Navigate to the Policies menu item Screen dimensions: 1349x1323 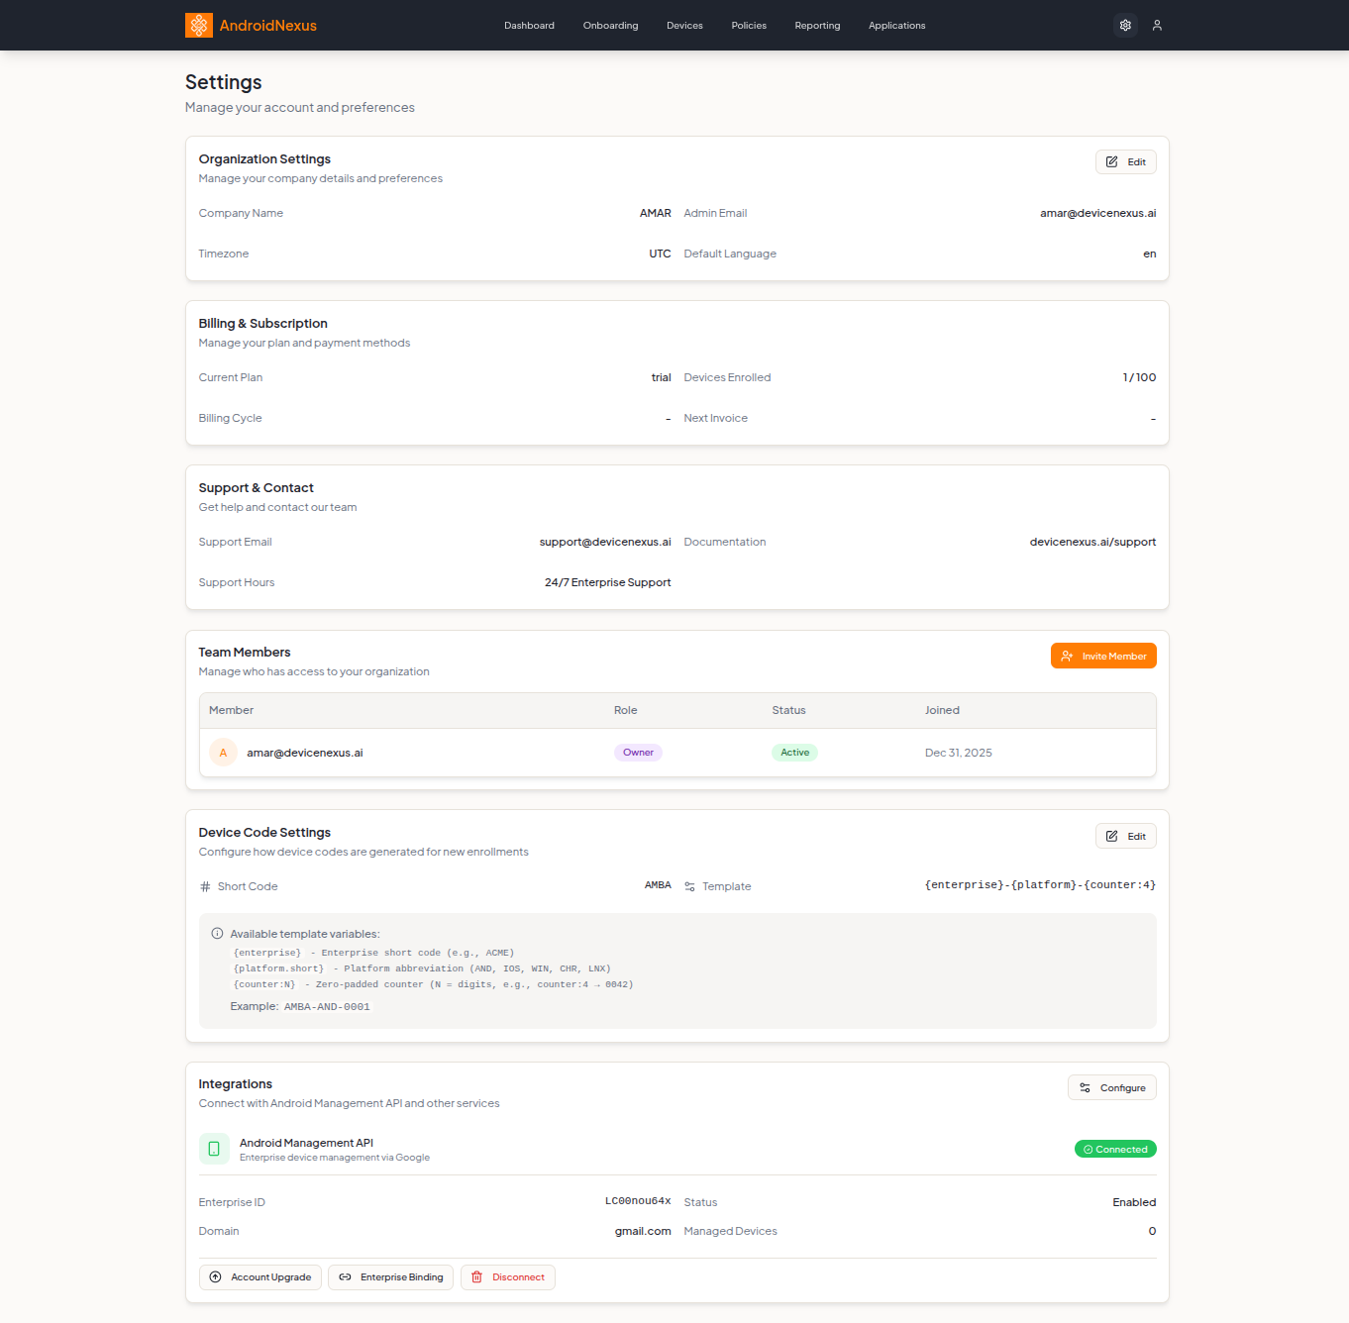(749, 25)
